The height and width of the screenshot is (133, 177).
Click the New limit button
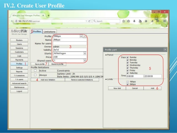pos(117,88)
